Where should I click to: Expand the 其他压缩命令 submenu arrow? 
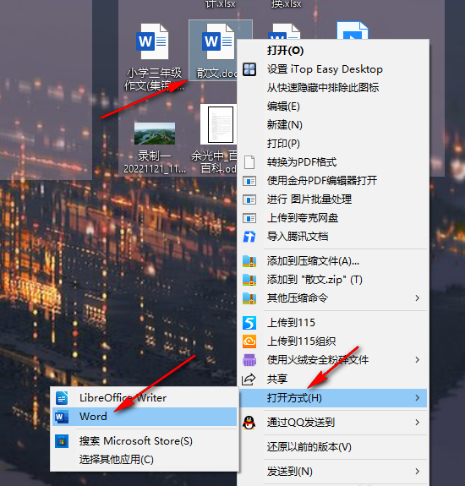[418, 298]
